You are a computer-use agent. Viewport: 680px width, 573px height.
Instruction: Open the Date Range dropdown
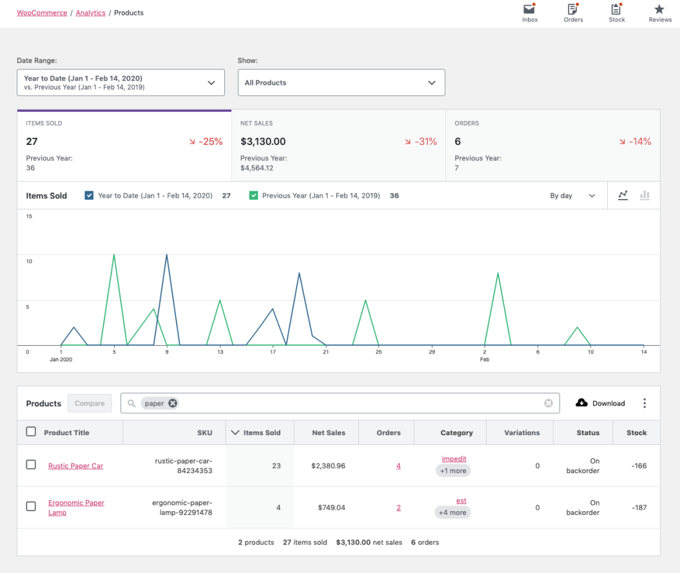[x=121, y=82]
